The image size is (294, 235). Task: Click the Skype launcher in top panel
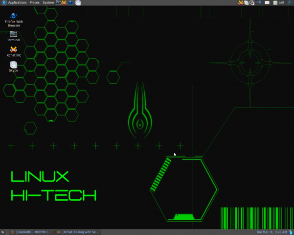click(x=78, y=2)
